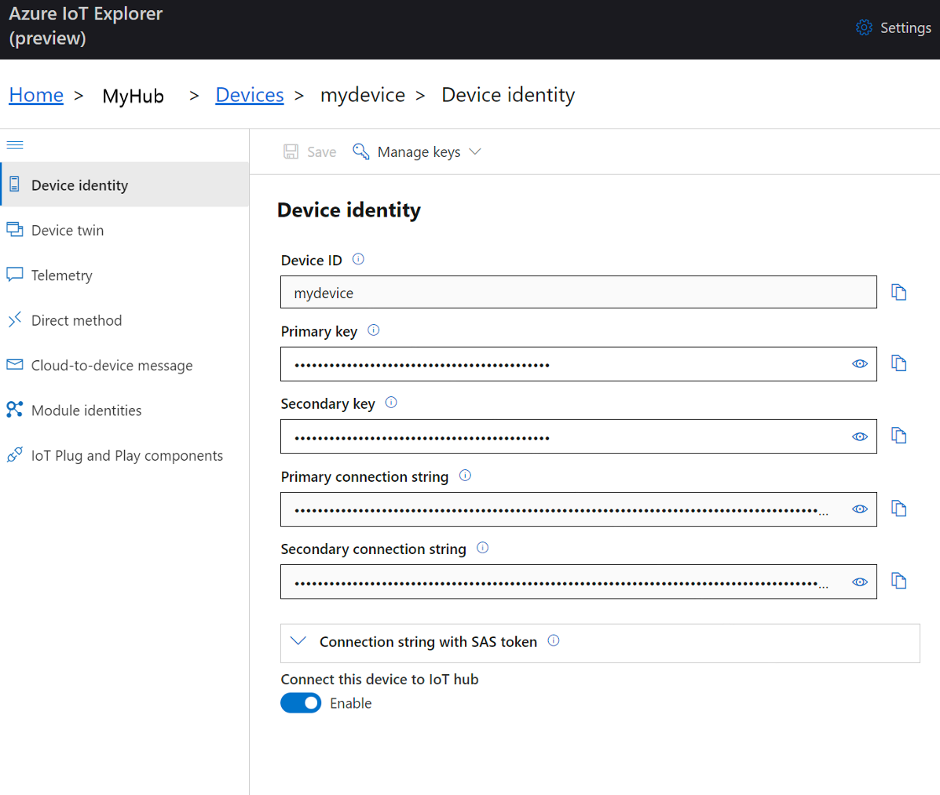Click inside the Device ID field
The image size is (940, 795).
[550, 291]
